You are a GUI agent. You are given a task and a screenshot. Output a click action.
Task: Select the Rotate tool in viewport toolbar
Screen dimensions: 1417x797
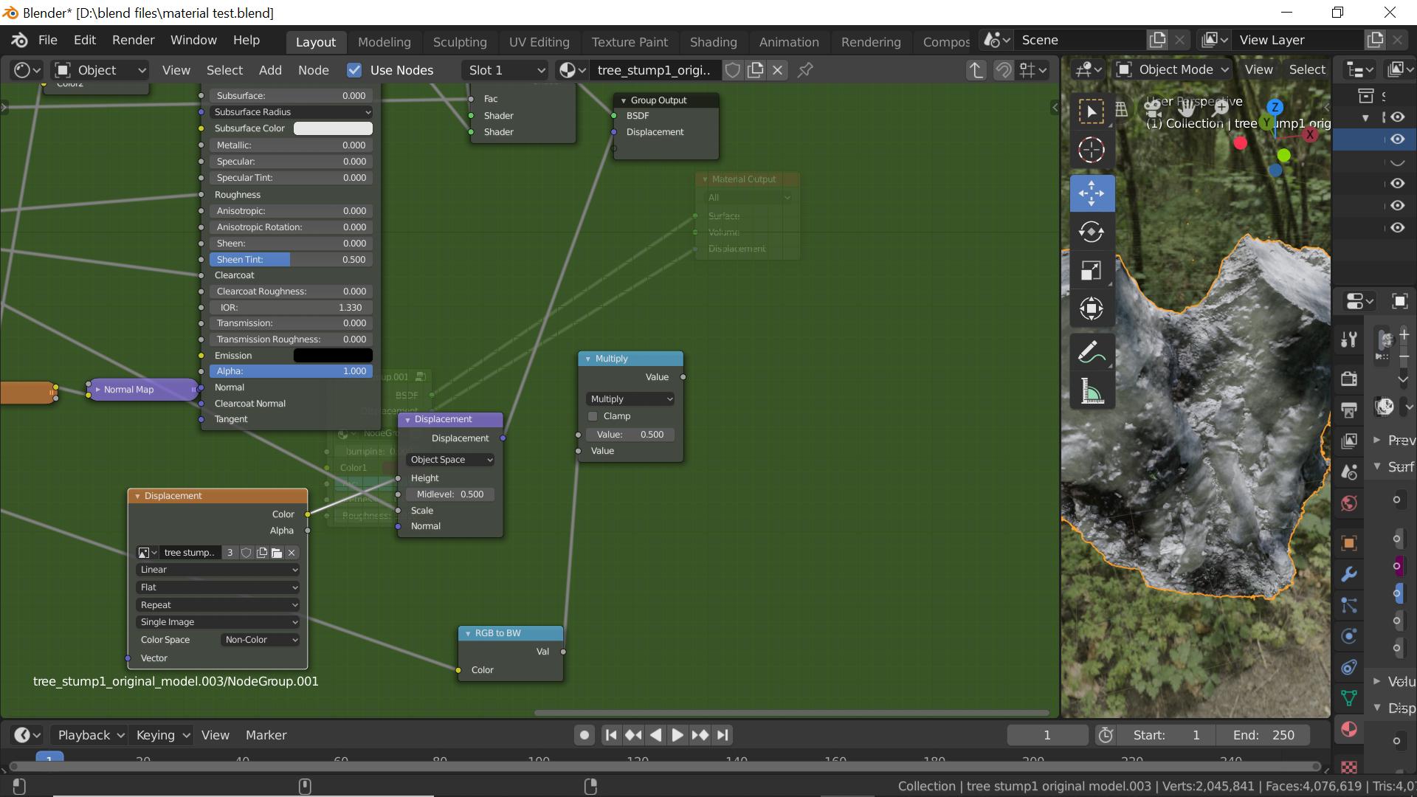point(1092,231)
